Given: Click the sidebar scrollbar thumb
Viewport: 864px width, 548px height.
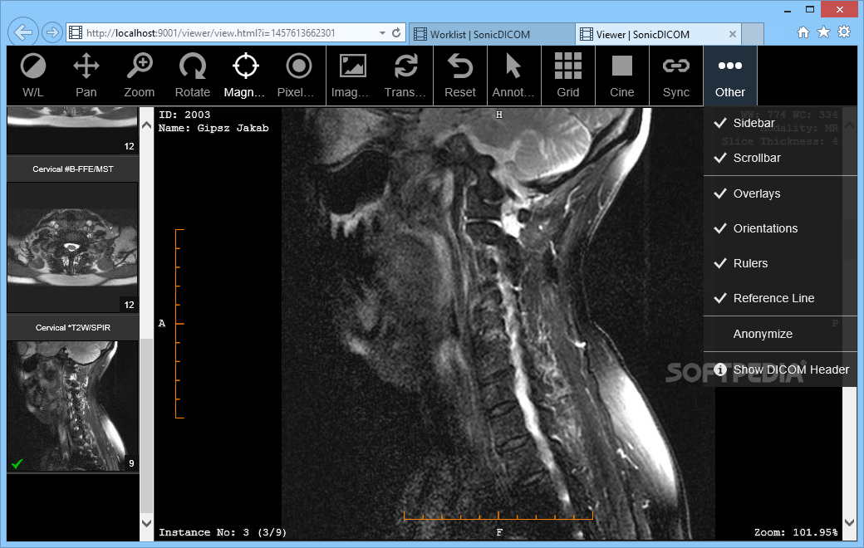Looking at the screenshot, I should coord(146,425).
